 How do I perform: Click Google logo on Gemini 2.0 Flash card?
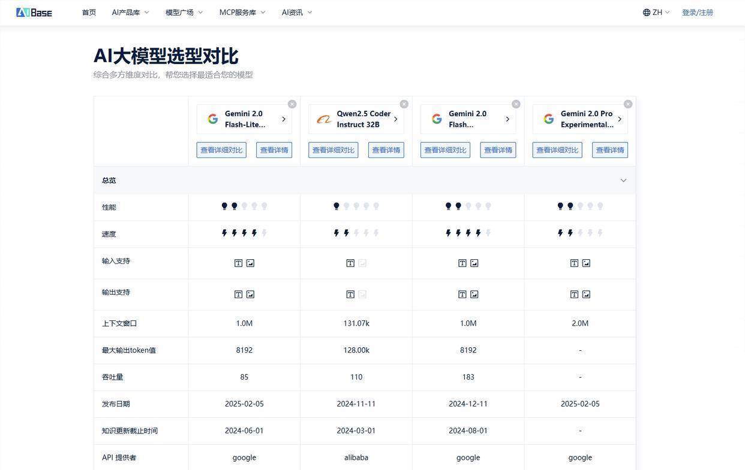tap(437, 119)
